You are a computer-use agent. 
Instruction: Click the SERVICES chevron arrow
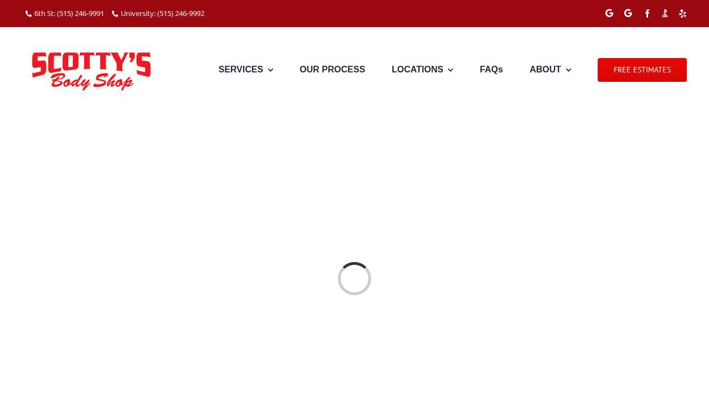[270, 70]
